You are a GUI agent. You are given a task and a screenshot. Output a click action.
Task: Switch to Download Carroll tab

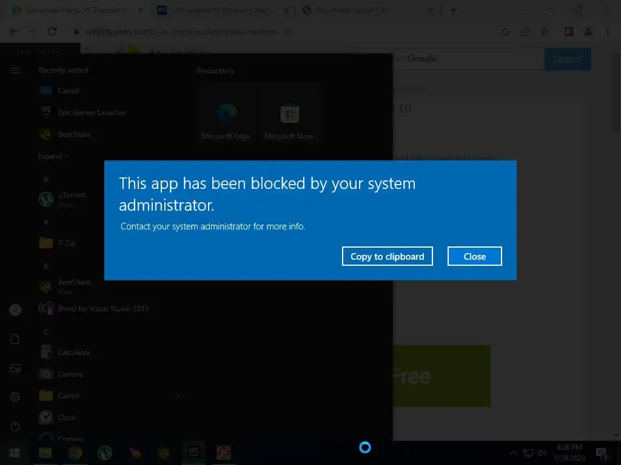point(368,10)
